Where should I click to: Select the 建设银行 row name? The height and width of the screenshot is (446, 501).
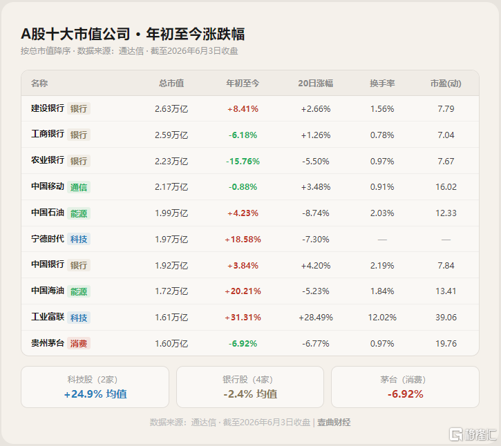coord(48,108)
